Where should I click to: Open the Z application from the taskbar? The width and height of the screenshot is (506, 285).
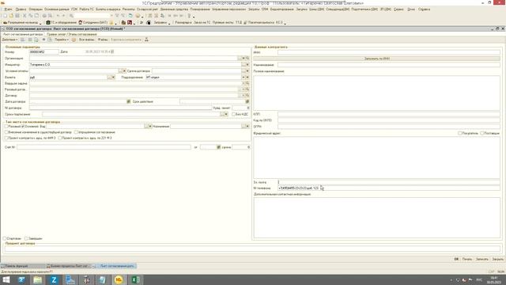(54, 279)
